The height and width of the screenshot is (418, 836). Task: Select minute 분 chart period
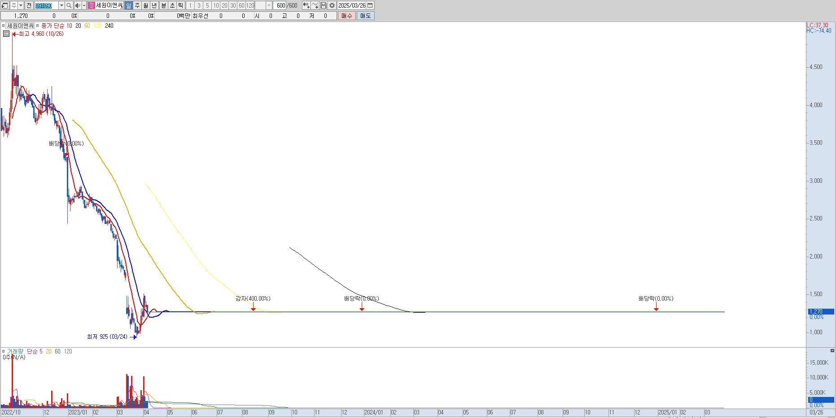pos(164,5)
